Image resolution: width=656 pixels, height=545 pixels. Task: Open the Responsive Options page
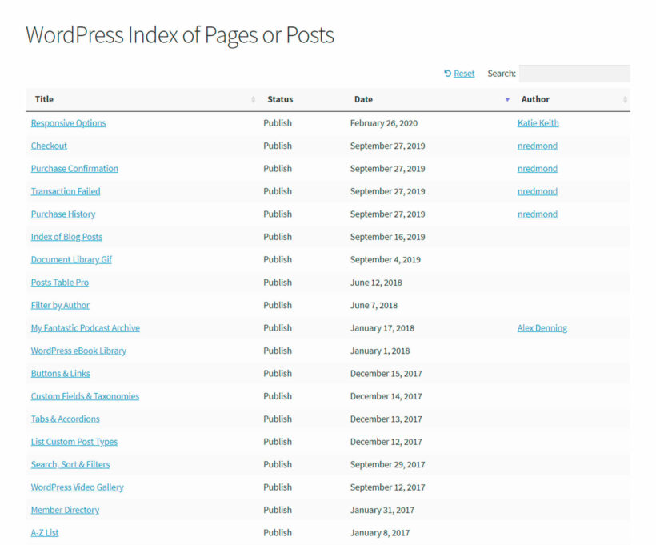pos(67,122)
